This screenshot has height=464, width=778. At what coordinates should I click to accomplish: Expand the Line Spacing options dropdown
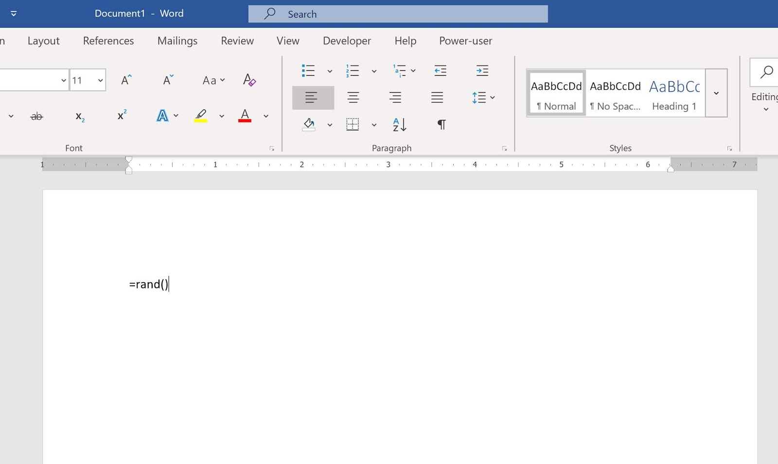[x=493, y=97]
